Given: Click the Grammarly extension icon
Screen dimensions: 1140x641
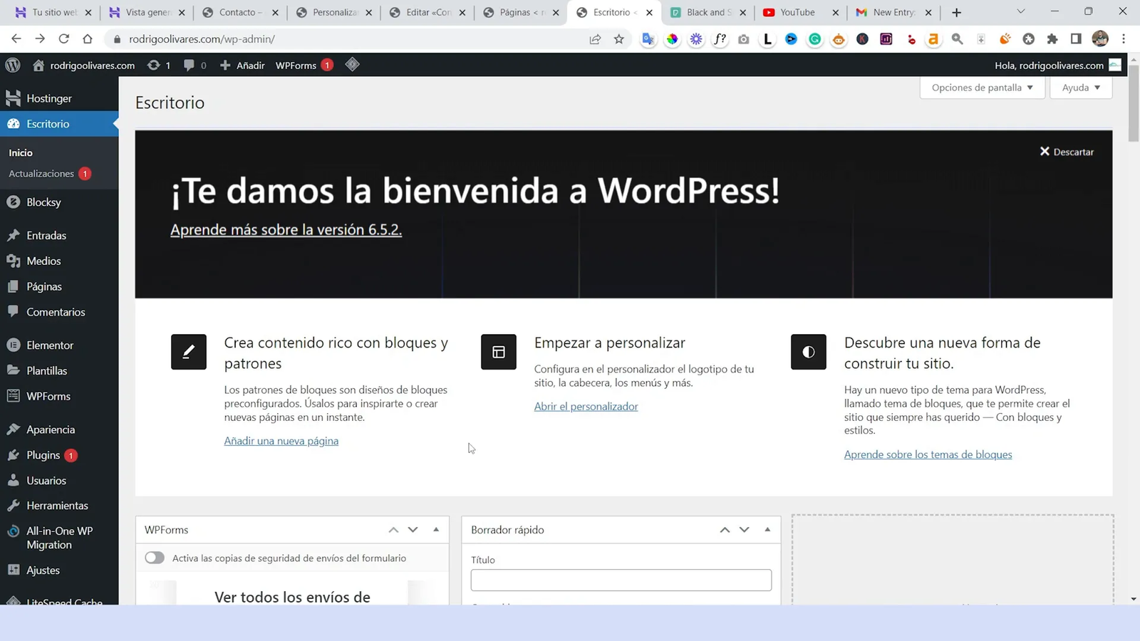Looking at the screenshot, I should click(814, 39).
